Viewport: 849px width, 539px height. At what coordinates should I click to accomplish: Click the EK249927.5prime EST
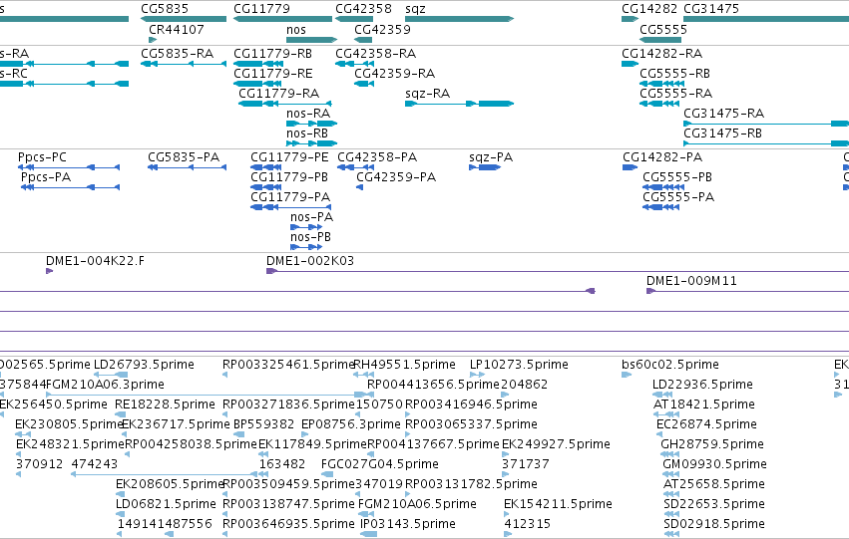pos(506,454)
